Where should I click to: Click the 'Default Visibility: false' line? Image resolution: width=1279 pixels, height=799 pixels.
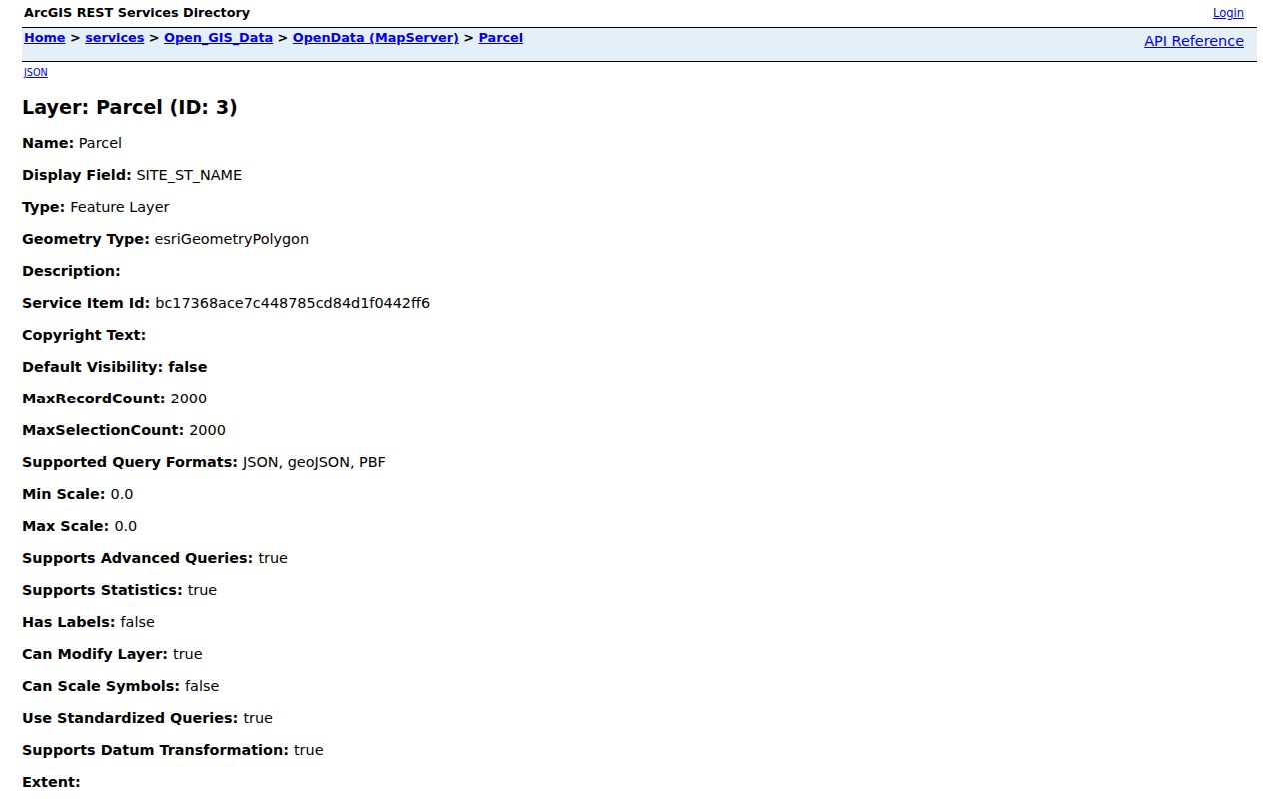pos(115,367)
